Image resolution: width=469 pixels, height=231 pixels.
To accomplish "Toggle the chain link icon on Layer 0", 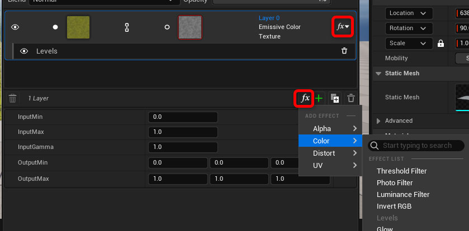I will 126,27.
